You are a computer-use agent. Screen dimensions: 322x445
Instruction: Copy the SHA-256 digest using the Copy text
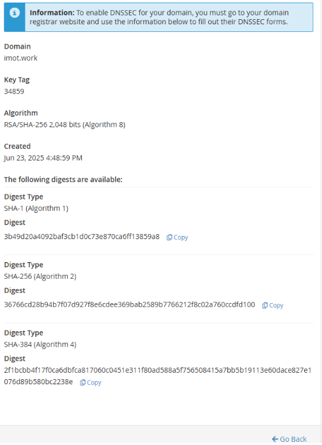click(276, 306)
